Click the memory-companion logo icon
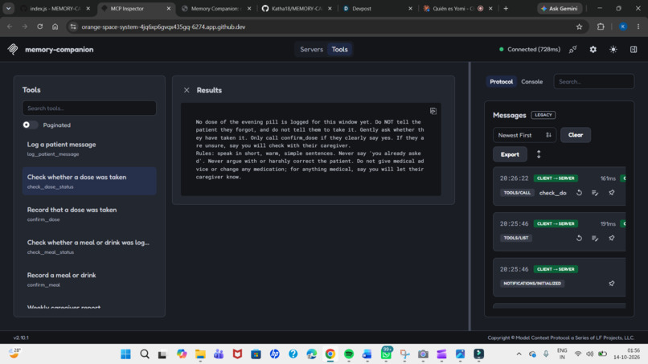This screenshot has height=364, width=648. click(x=13, y=49)
